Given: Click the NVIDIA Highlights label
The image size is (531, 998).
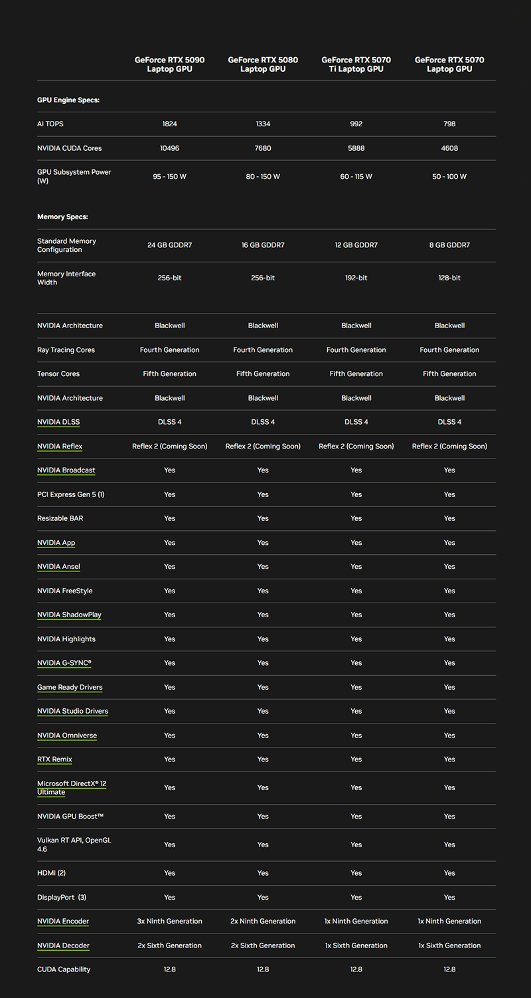Looking at the screenshot, I should 66,639.
